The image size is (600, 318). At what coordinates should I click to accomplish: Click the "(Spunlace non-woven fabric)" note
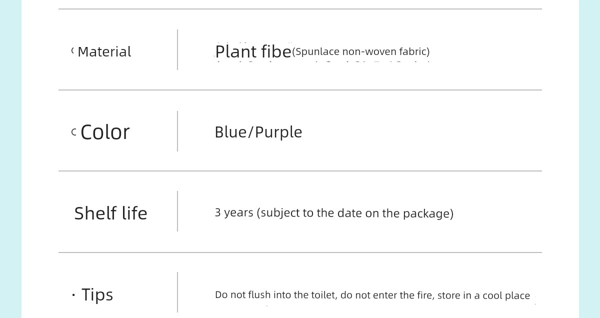coord(360,51)
